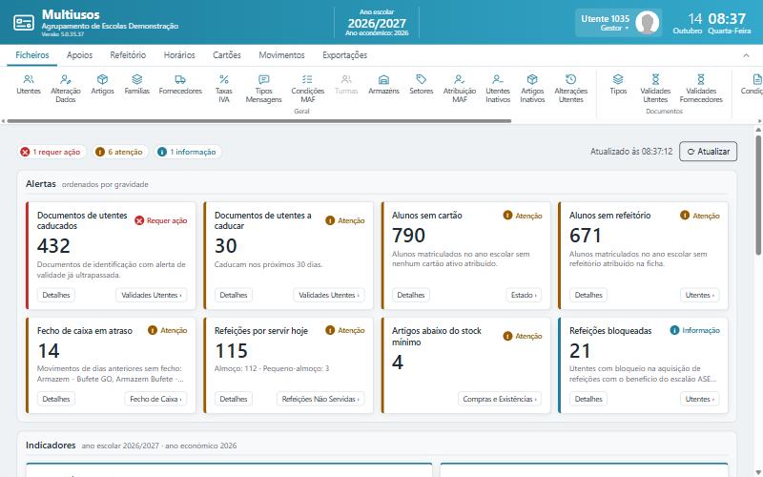Open Detalhes for Alunos sem cartão
The height and width of the screenshot is (477, 763).
(x=411, y=295)
